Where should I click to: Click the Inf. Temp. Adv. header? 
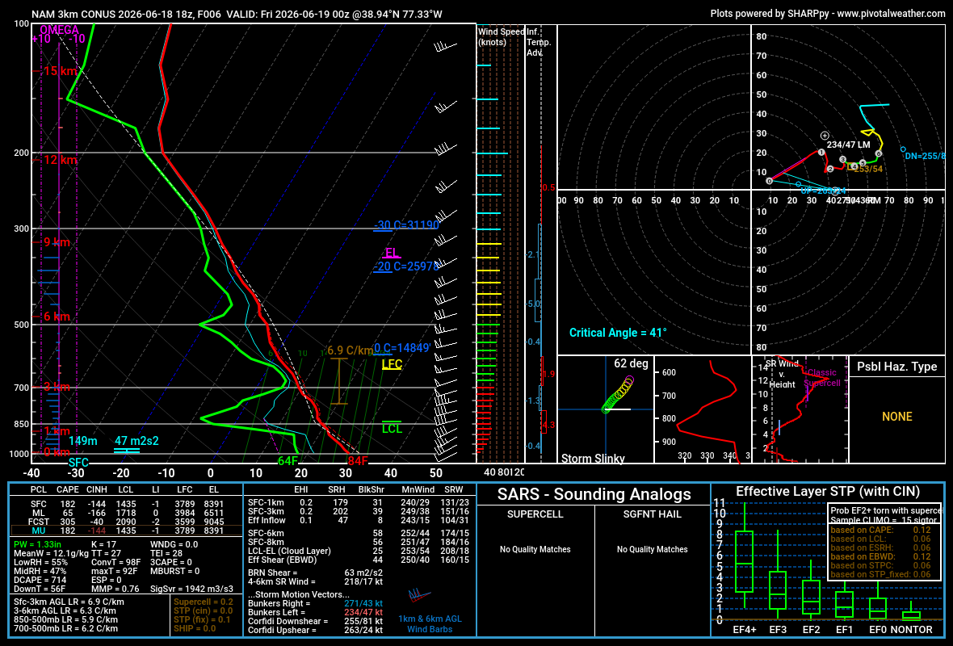coord(539,42)
